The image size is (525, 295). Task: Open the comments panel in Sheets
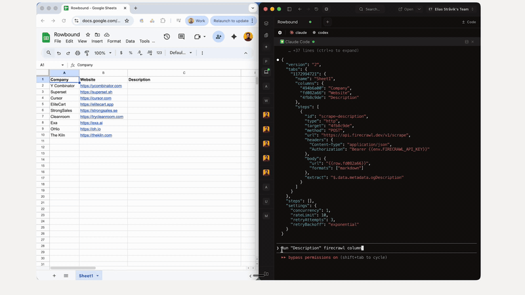pyautogui.click(x=182, y=37)
